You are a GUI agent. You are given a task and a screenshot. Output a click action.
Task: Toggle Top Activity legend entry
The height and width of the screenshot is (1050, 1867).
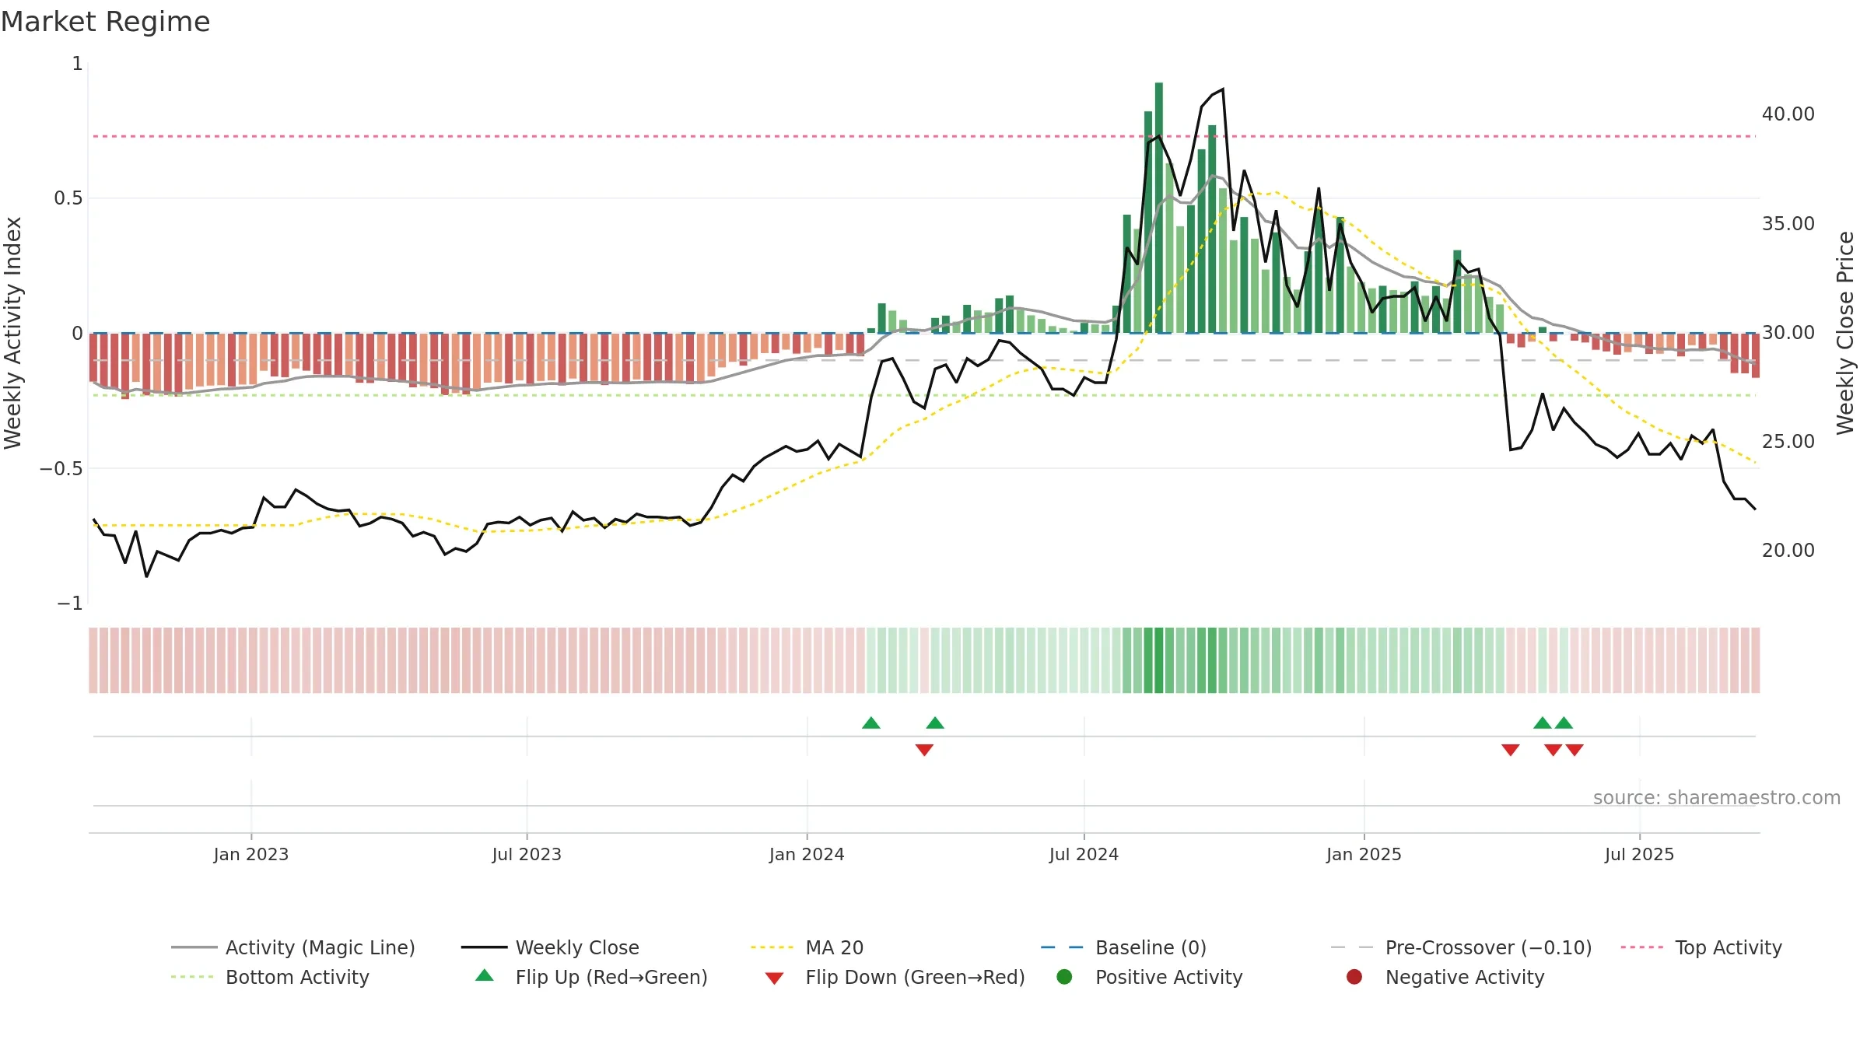click(1701, 947)
